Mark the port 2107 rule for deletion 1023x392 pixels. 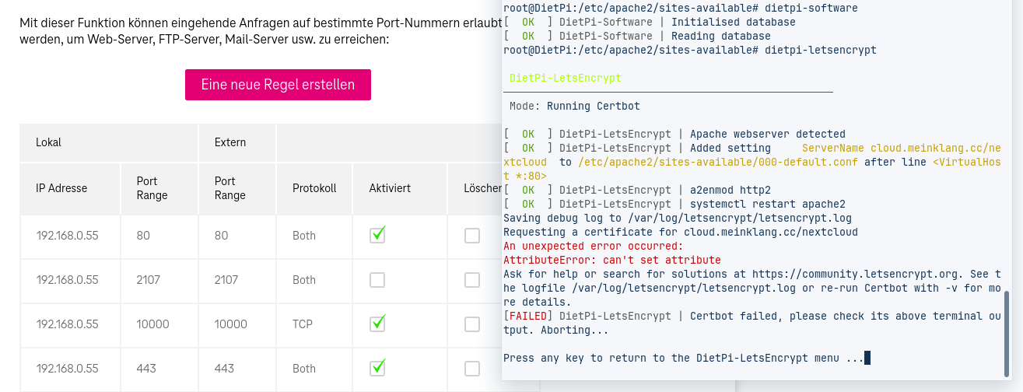click(x=472, y=280)
